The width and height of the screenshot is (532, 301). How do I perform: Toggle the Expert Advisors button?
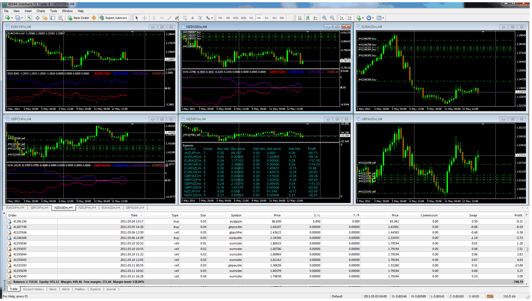tap(113, 18)
